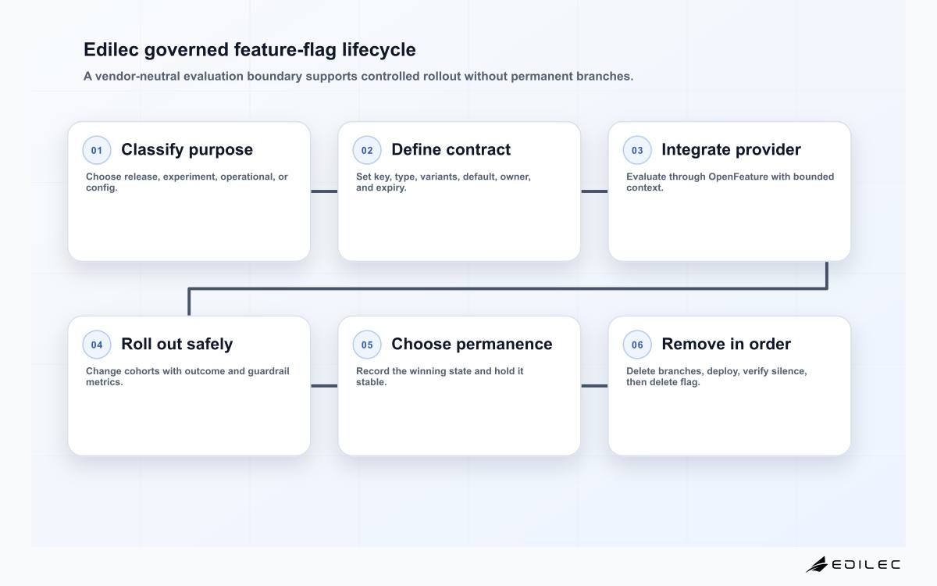Select the 'Roll out safely' heading

pyautogui.click(x=176, y=344)
